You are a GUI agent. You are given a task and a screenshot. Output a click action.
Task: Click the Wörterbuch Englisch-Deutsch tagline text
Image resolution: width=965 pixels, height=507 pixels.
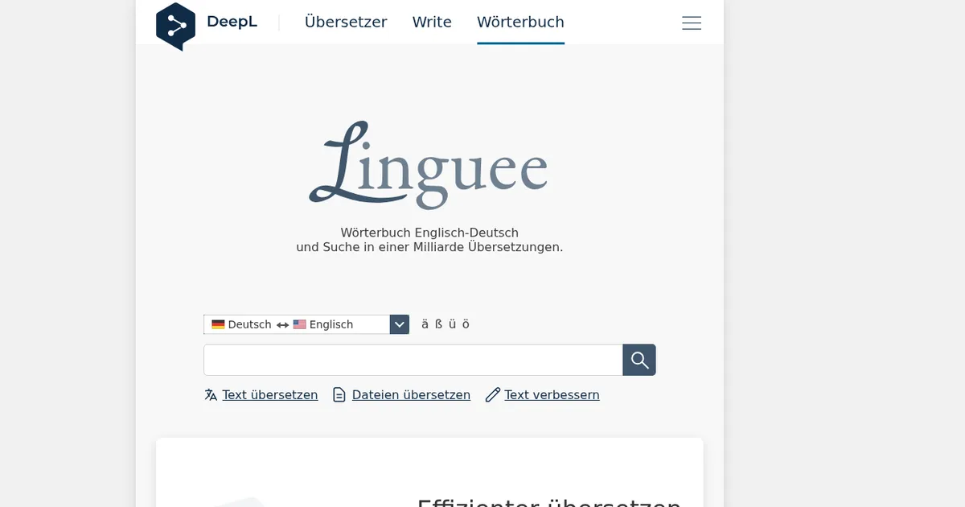pos(429,233)
